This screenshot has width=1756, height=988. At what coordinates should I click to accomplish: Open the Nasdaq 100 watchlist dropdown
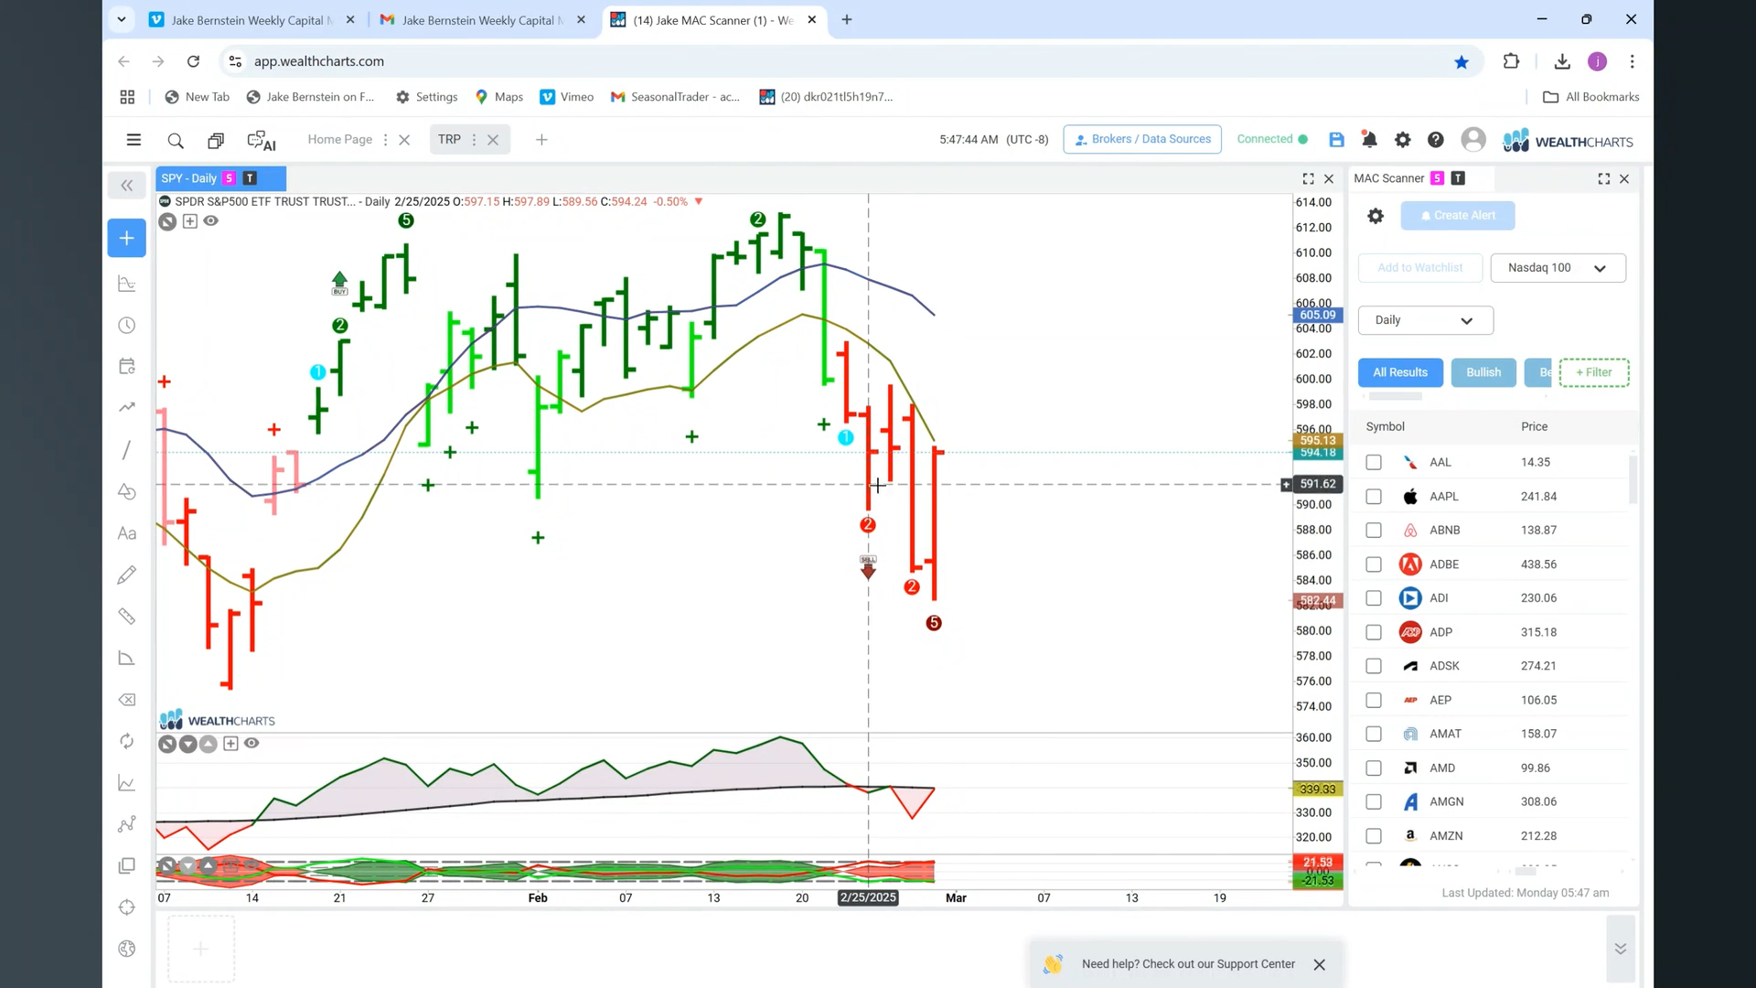coord(1558,268)
